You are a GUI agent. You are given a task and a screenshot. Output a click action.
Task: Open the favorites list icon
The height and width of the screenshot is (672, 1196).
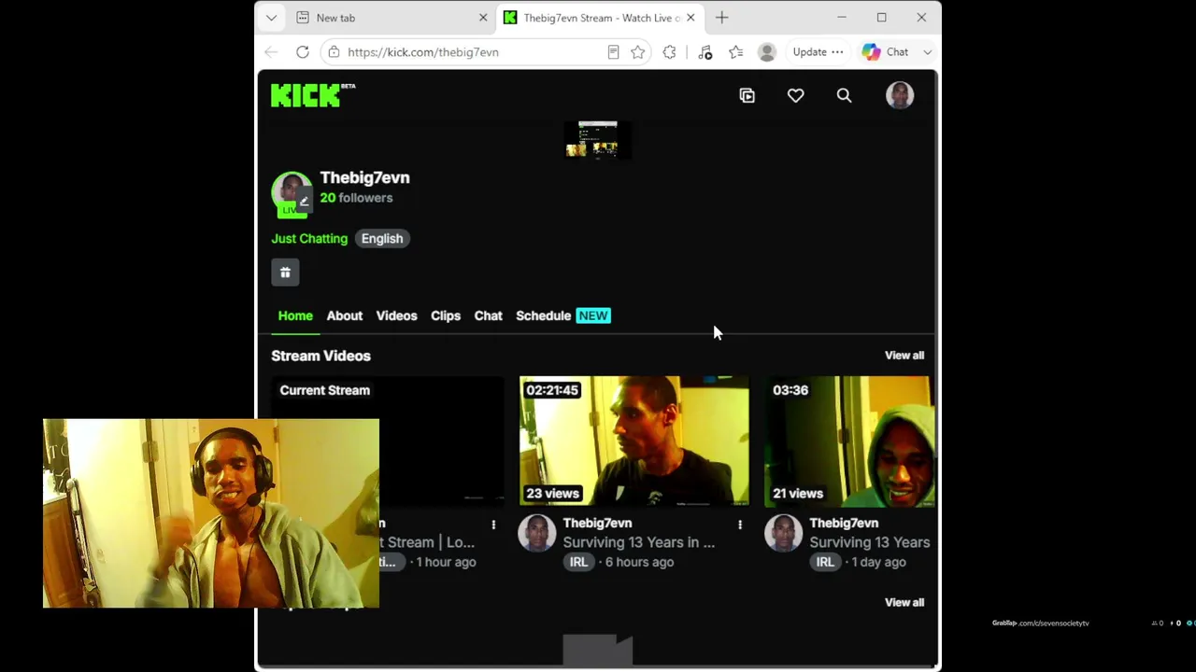click(x=736, y=52)
